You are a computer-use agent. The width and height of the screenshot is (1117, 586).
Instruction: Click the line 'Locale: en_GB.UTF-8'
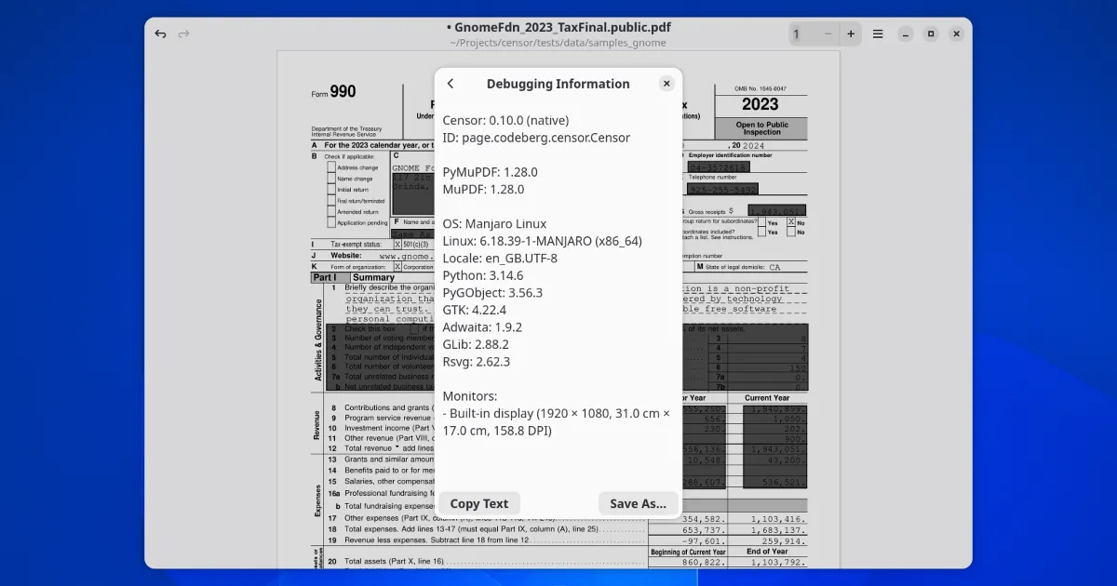click(500, 259)
